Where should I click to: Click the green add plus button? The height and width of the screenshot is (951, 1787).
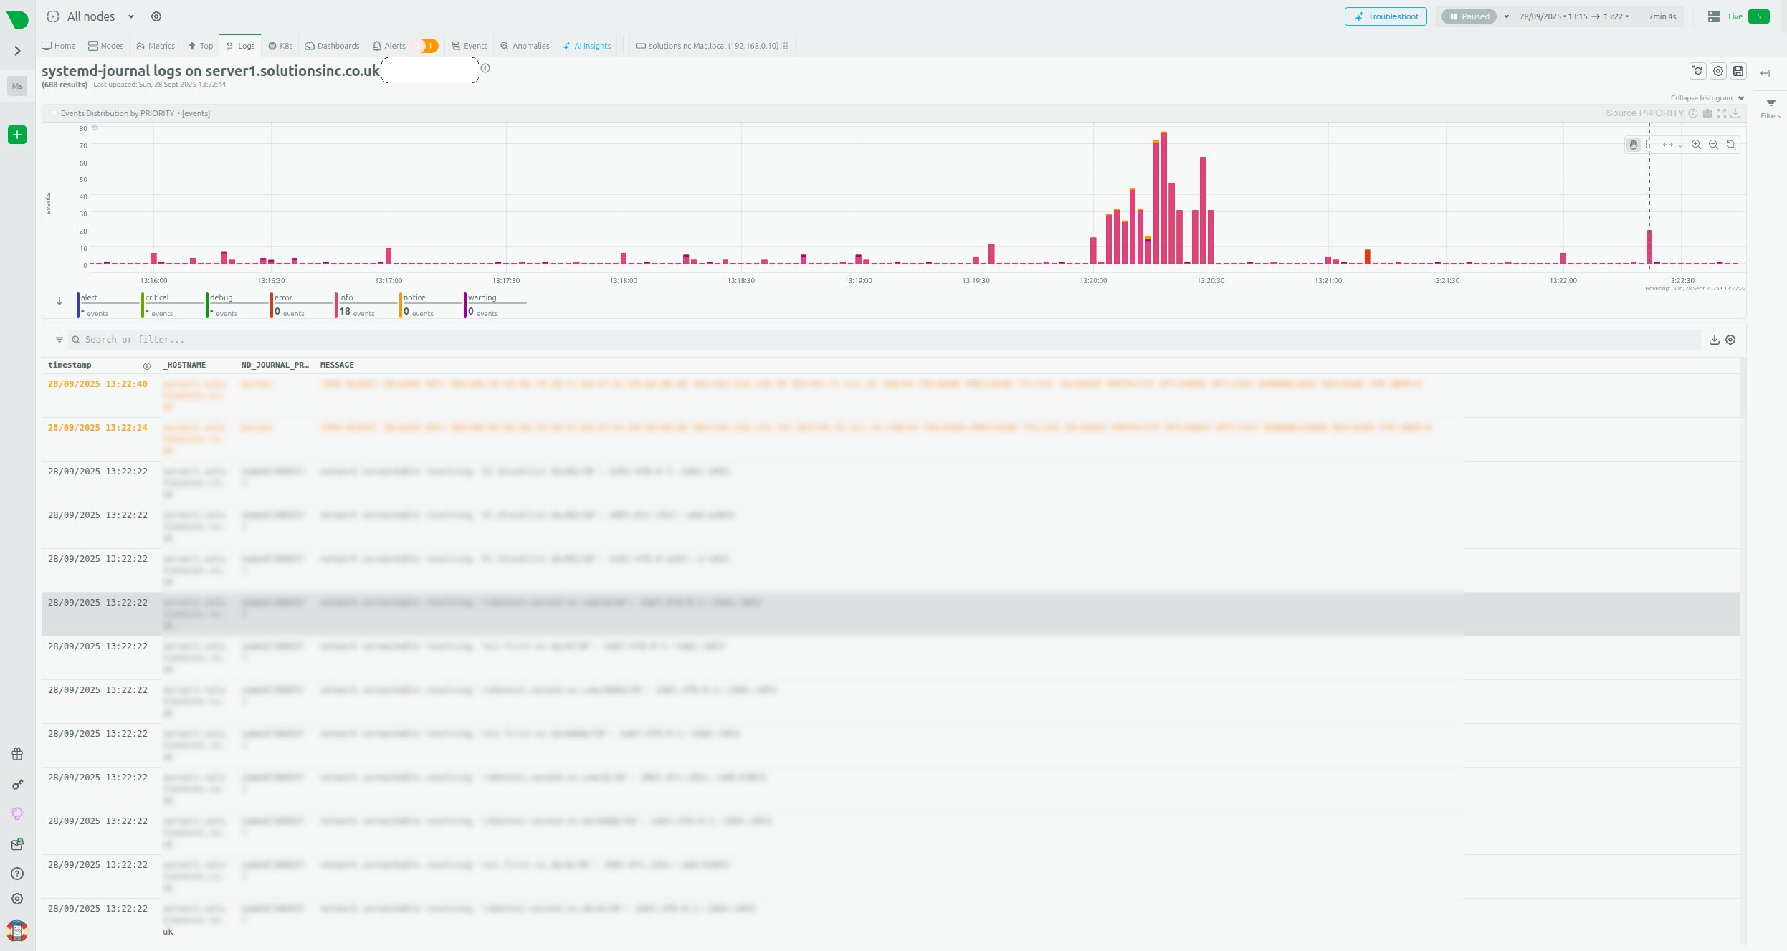point(17,135)
